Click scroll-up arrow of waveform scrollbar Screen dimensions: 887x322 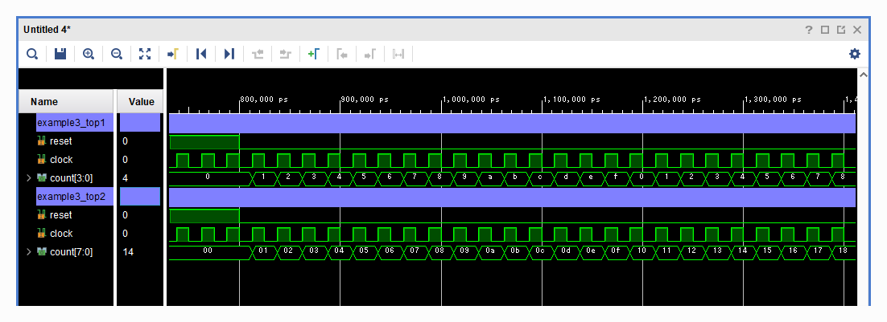pyautogui.click(x=863, y=75)
